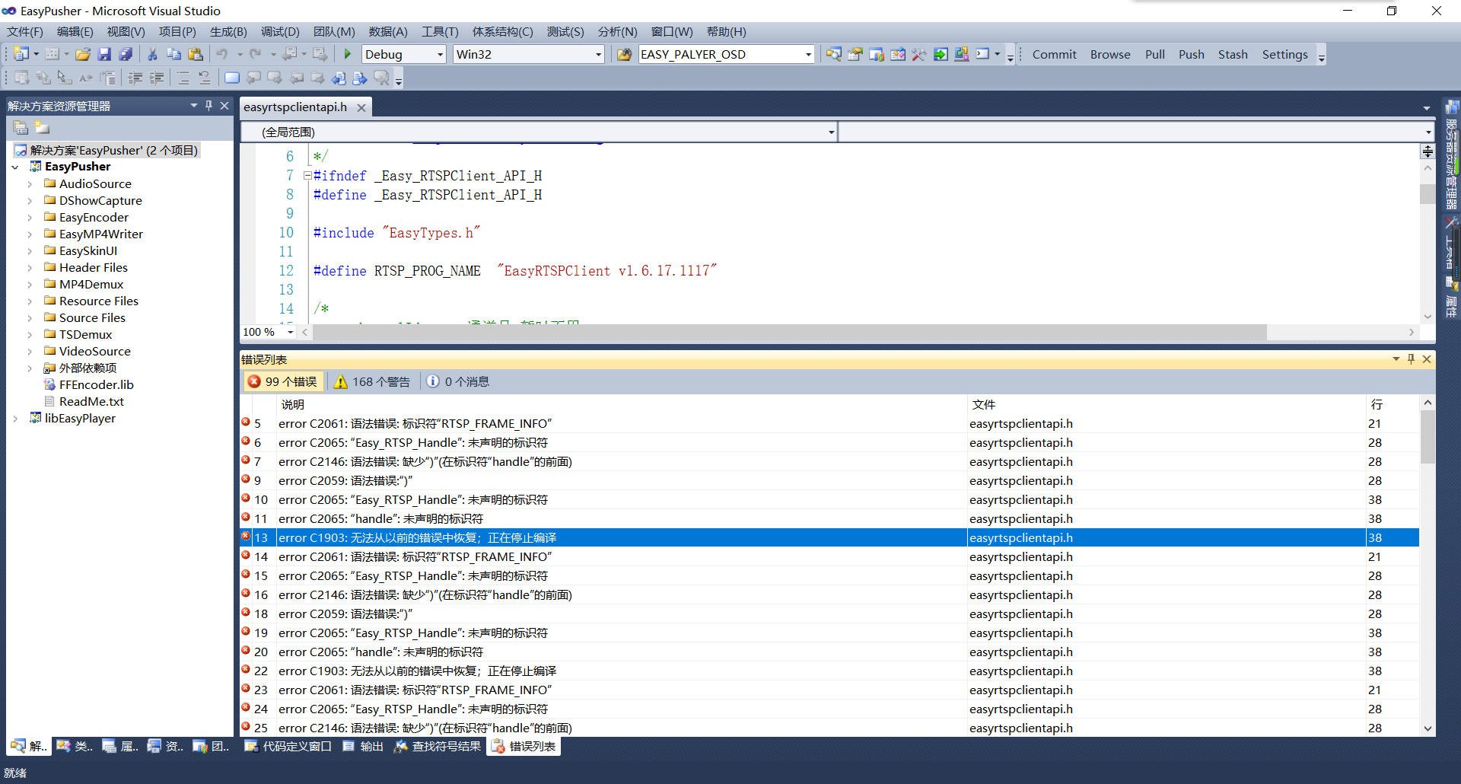Toggle the 168 warnings filter button
1461x784 pixels.
[372, 381]
